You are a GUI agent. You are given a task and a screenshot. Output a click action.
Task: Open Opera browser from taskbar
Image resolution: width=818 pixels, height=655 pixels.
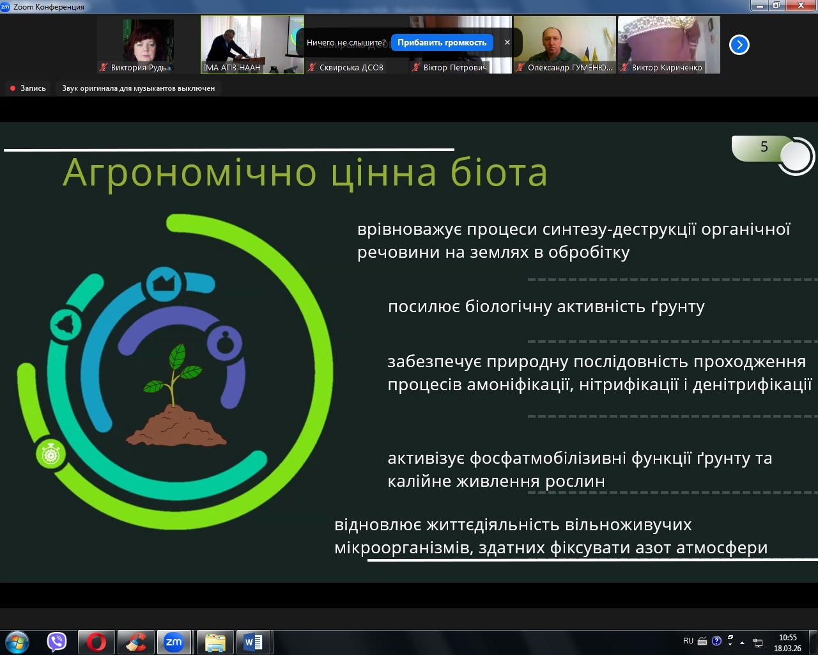click(x=96, y=642)
